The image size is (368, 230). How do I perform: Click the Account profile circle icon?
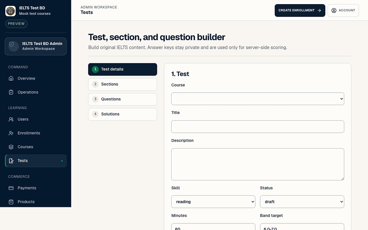pos(334,10)
